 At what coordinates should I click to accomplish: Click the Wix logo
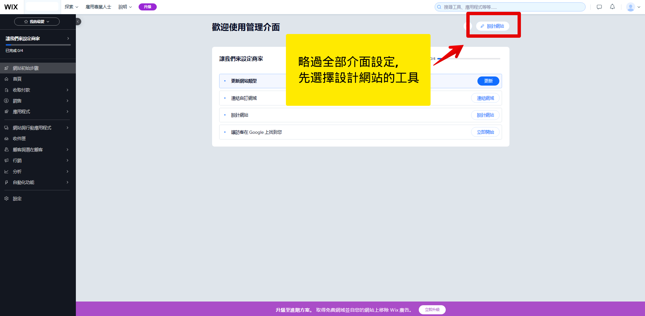pos(11,7)
